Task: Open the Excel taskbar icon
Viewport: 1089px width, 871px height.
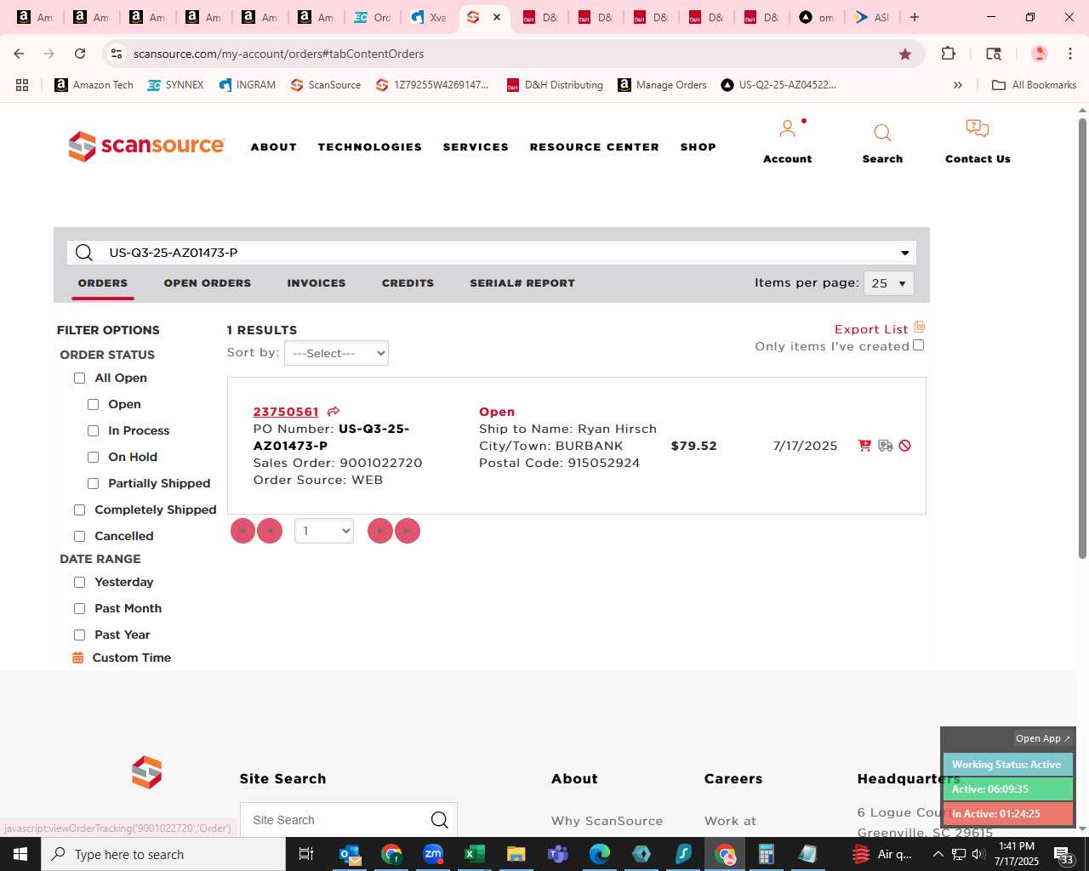Action: point(474,854)
